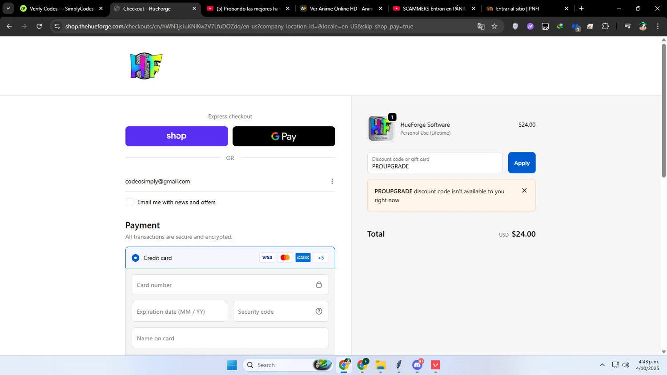Reload the checkout page
The width and height of the screenshot is (667, 375).
click(x=39, y=26)
